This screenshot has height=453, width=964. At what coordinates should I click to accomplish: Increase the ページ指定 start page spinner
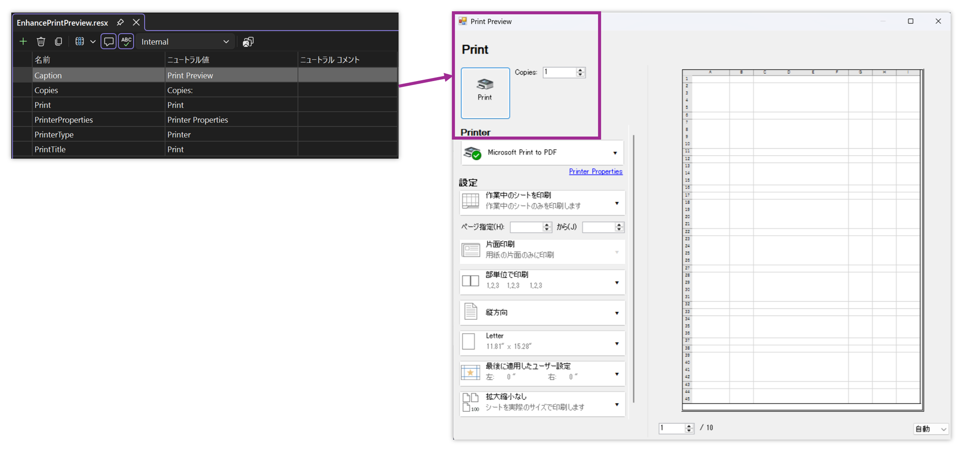547,225
